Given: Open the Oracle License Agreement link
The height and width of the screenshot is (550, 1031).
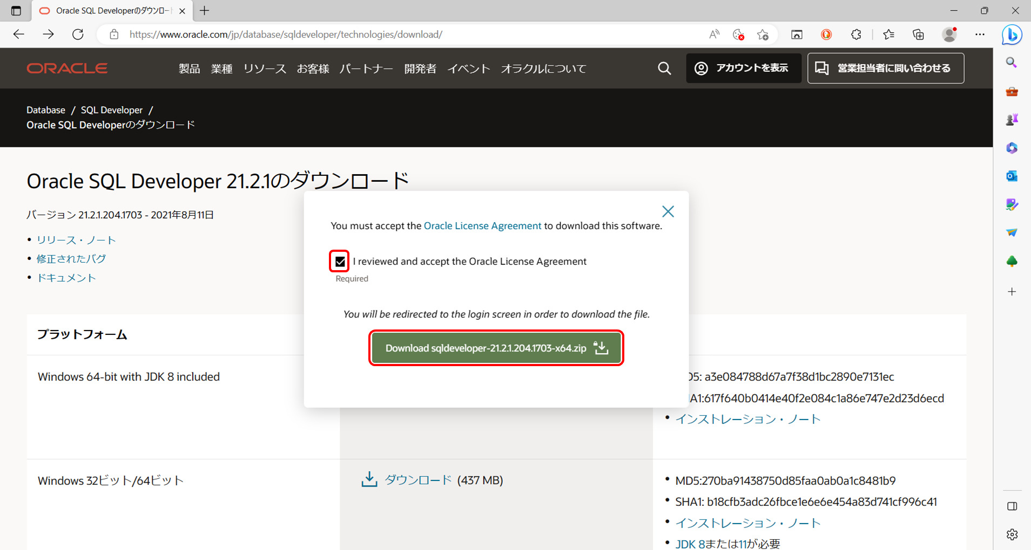Looking at the screenshot, I should [x=482, y=225].
